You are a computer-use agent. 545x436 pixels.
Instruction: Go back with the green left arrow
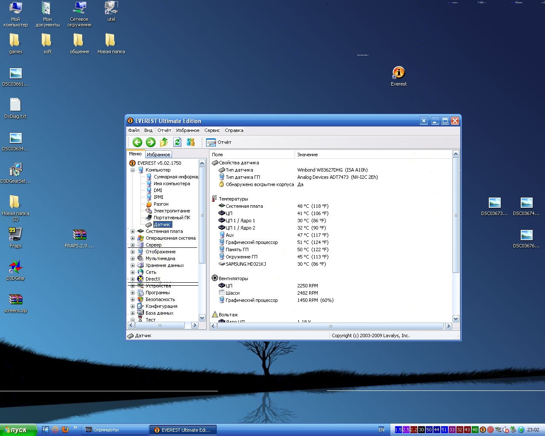point(137,142)
